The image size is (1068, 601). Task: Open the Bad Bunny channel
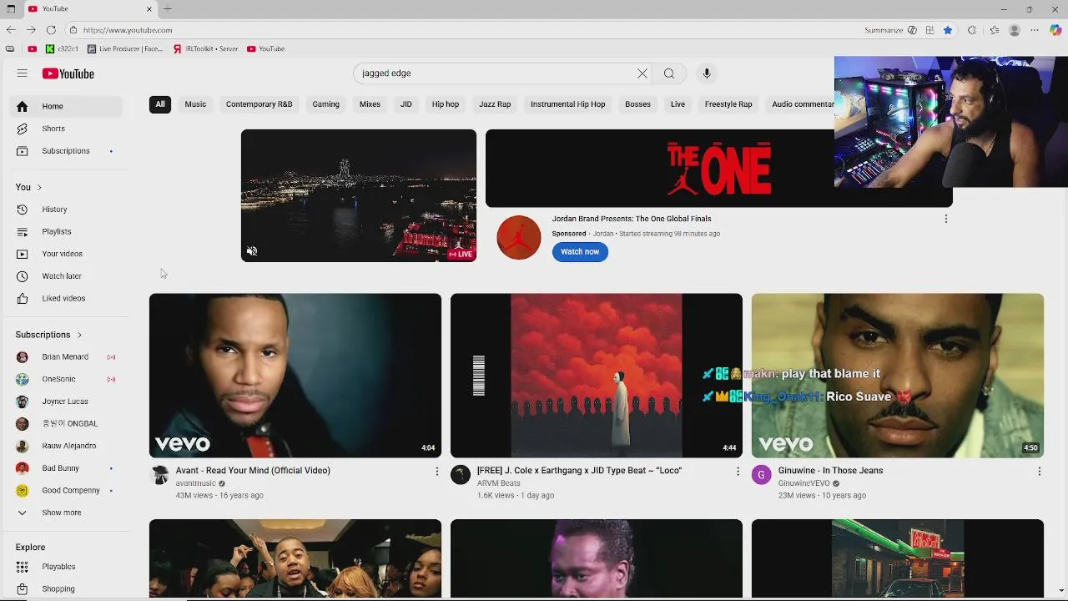[x=67, y=468]
